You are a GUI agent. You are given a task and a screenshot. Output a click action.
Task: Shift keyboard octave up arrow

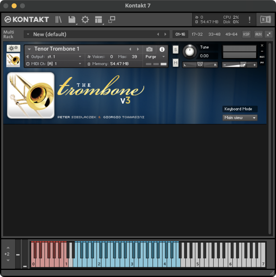8,248
